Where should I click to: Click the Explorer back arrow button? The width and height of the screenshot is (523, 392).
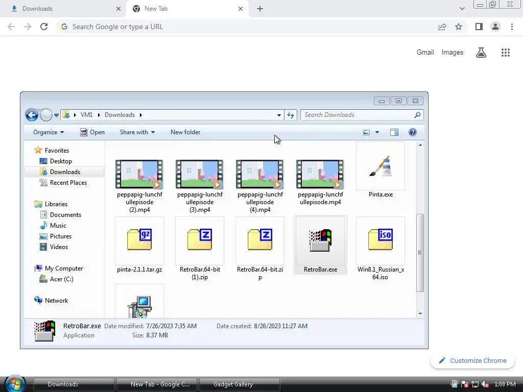32,115
